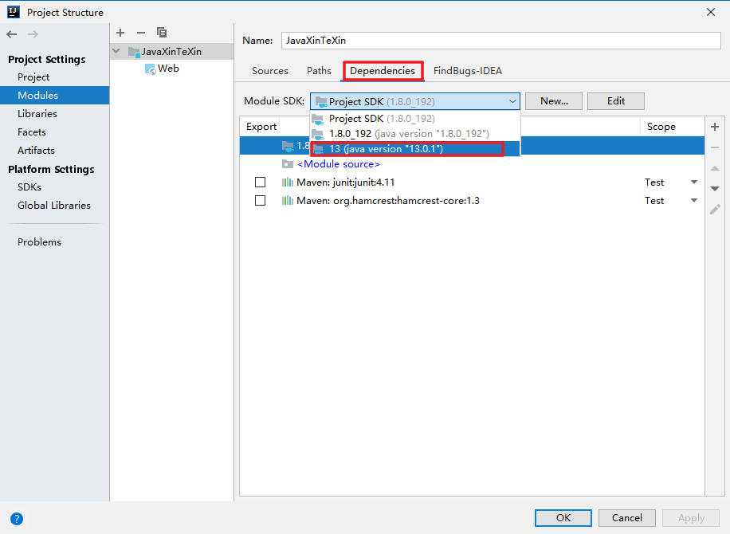Click the New... SDK button
The image size is (730, 534).
[x=554, y=101]
